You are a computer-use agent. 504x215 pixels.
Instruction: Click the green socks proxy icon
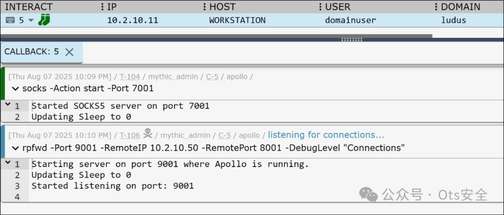(44, 20)
